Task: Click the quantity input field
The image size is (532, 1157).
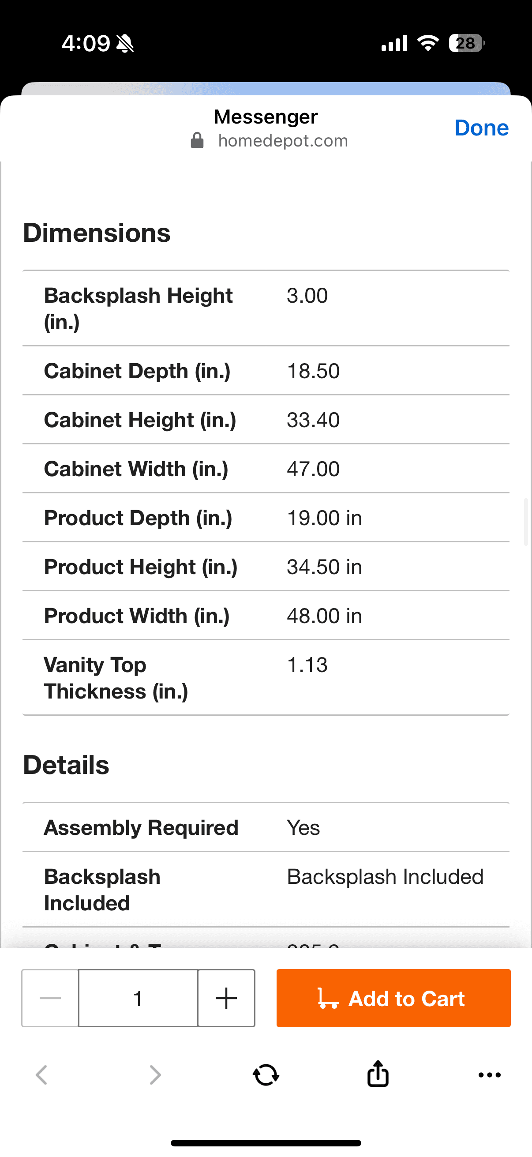Action: [x=138, y=999]
